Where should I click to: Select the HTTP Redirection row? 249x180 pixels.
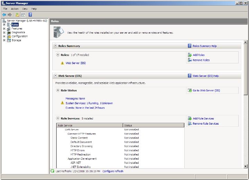tap(120, 154)
